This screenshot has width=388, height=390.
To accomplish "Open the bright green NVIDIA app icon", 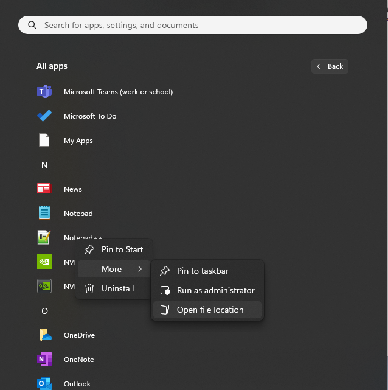I will pos(44,262).
